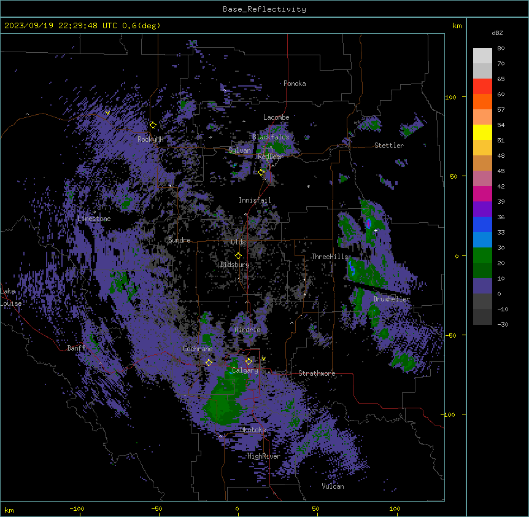The width and height of the screenshot is (529, 517).
Task: Click the ThreeHills label
Action: click(330, 257)
